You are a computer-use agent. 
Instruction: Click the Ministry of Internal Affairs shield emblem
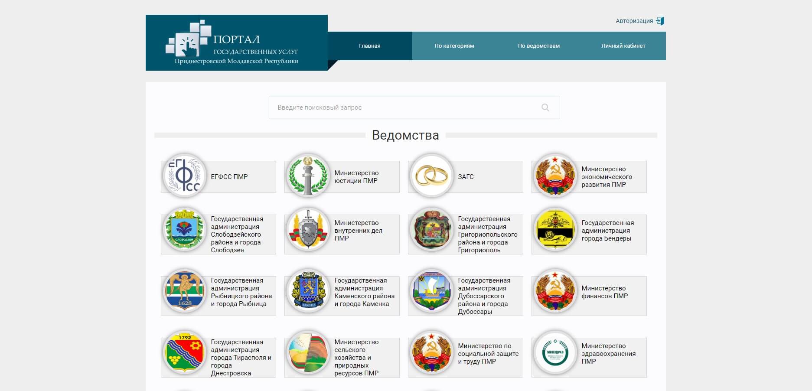tap(308, 230)
